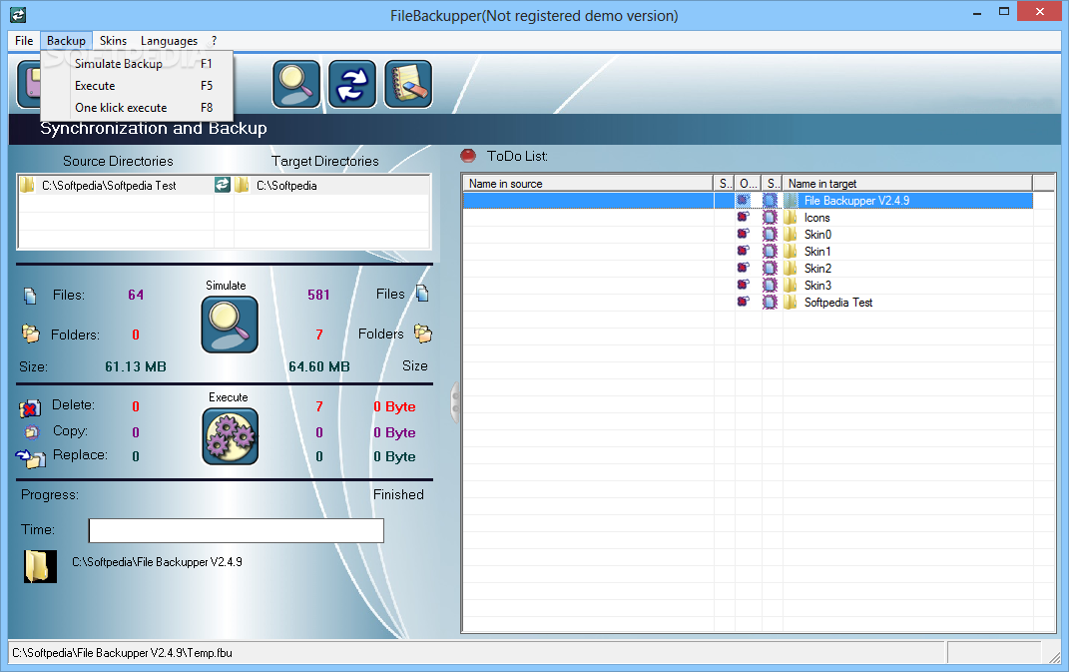Image resolution: width=1069 pixels, height=672 pixels.
Task: Click the folder icon beside Icons
Action: point(791,218)
